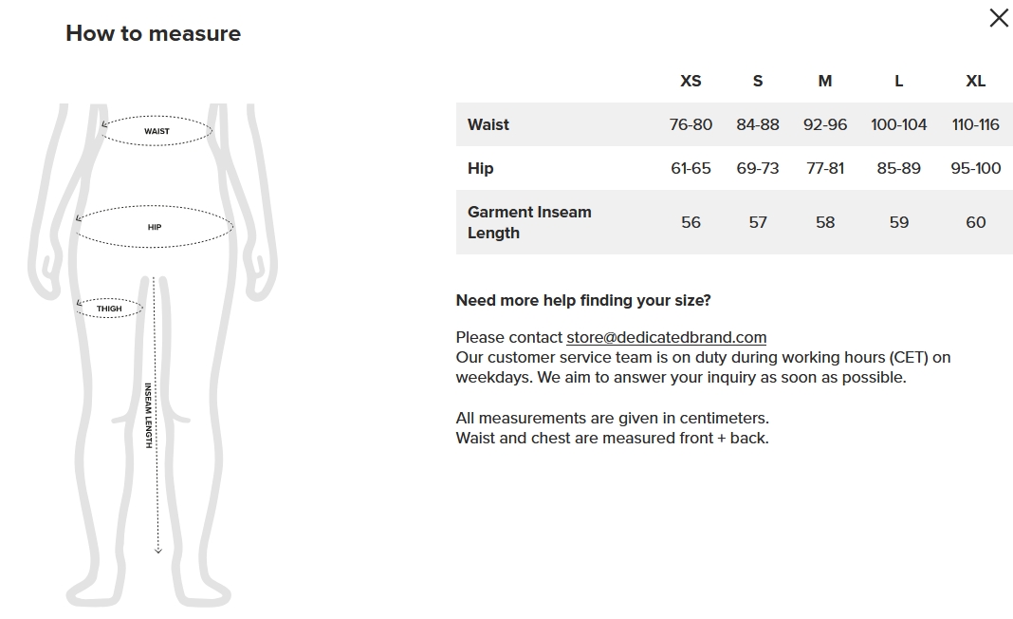The width and height of the screenshot is (1013, 619).
Task: Click the 95-100 hip value for XL
Action: click(x=975, y=168)
